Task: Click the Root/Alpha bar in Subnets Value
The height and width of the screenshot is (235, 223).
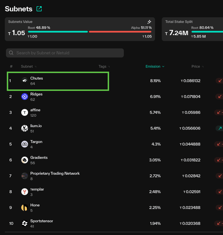Action: 90,32
